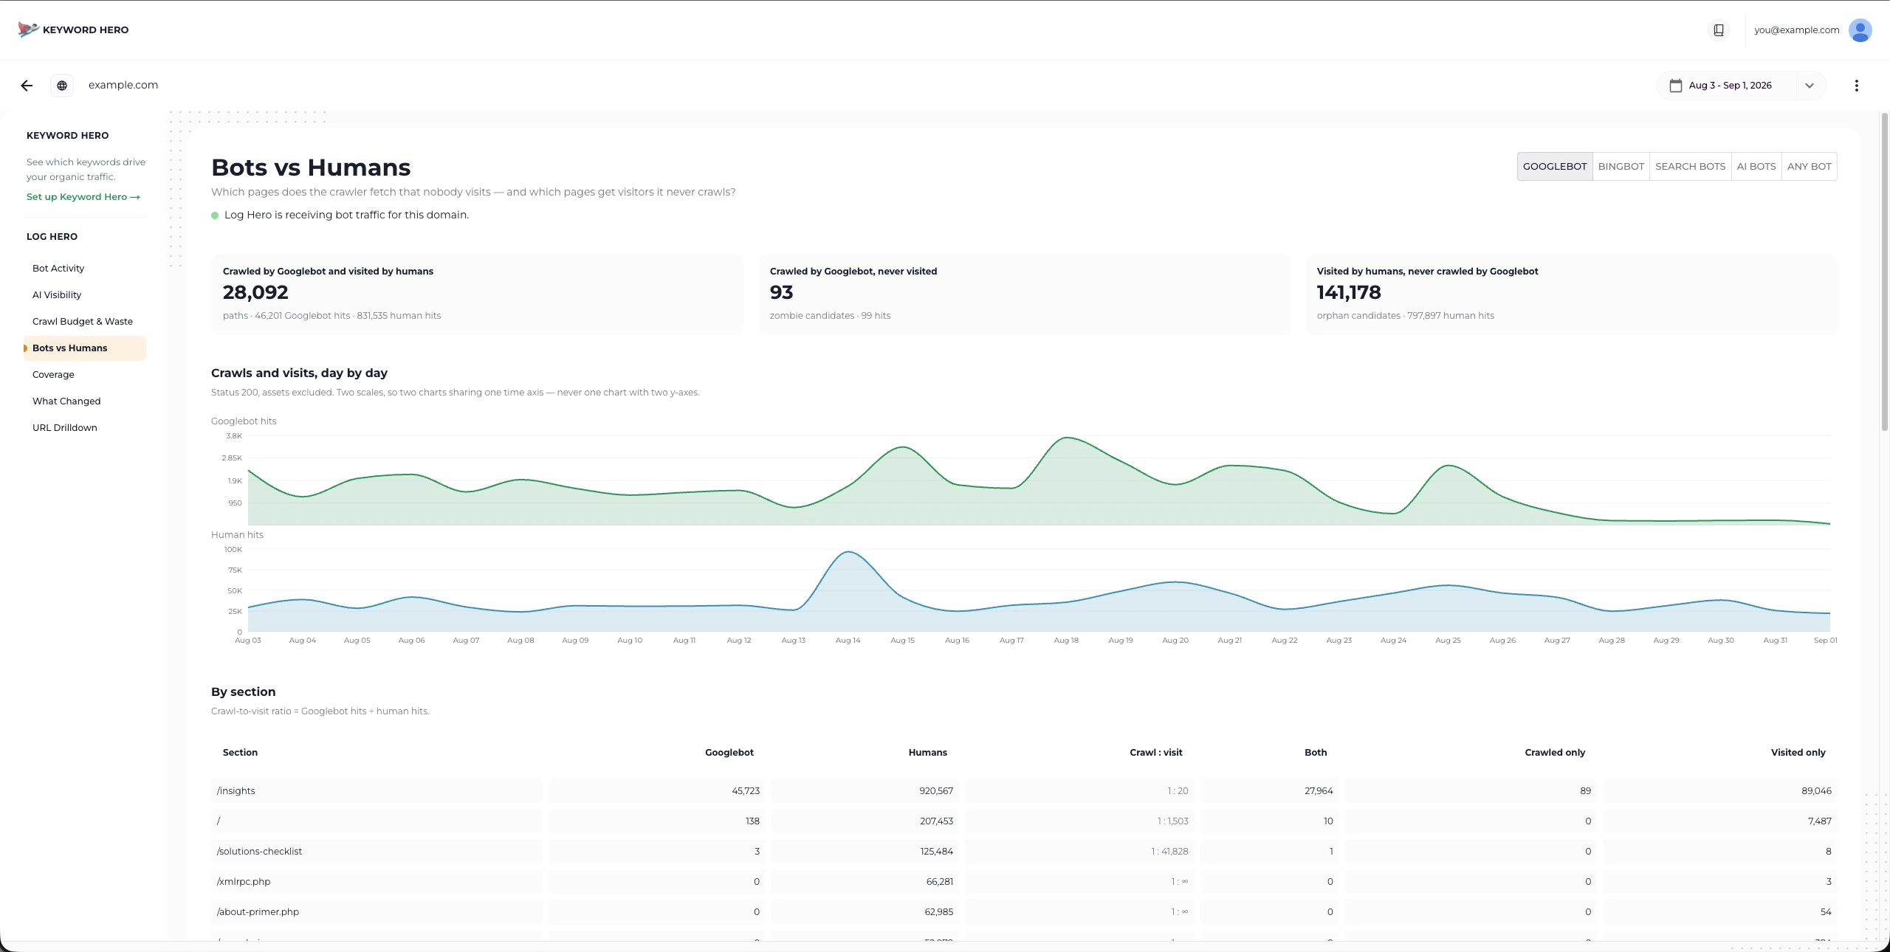The image size is (1890, 952).
Task: Open URL Drilldown in the sidebar
Action: click(x=85, y=427)
